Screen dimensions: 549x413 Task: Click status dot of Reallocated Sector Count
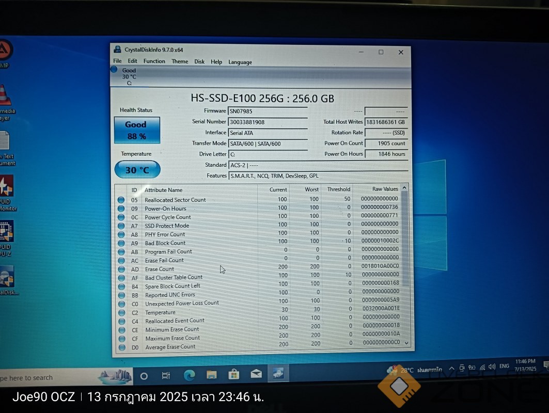121,200
